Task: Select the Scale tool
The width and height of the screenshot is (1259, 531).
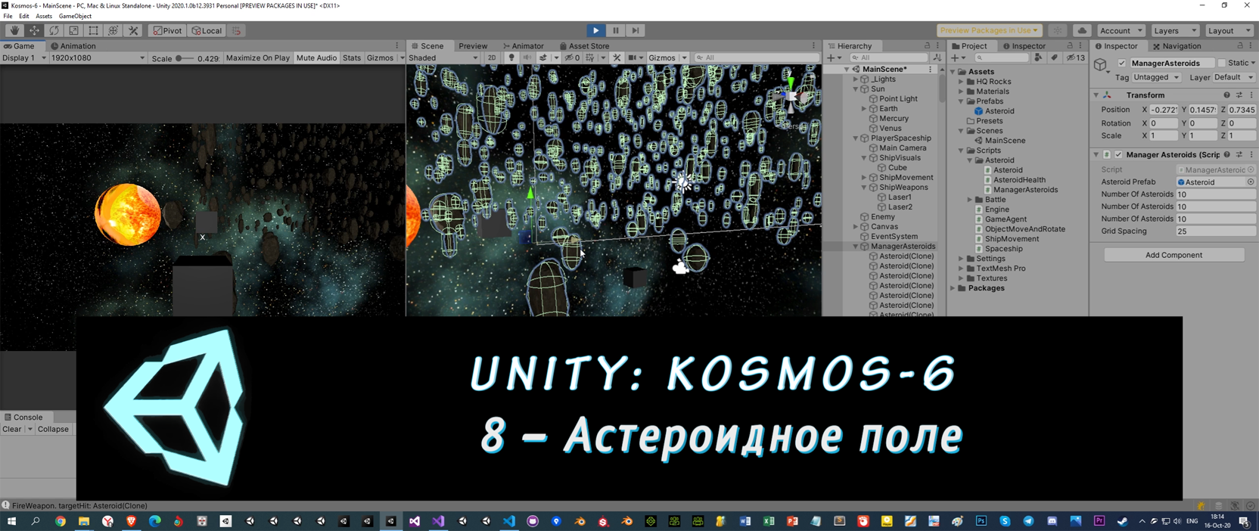Action: coord(73,30)
